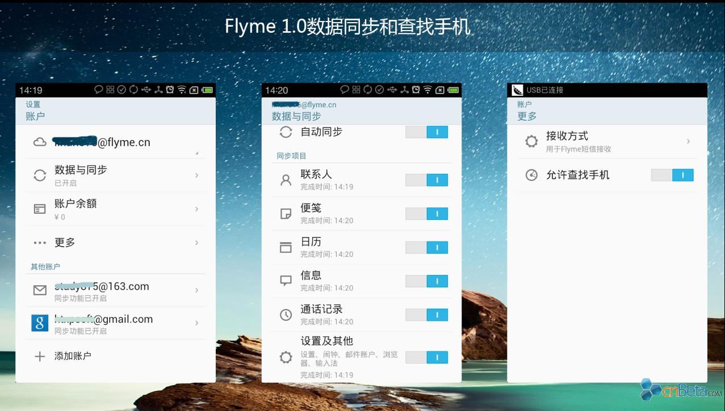Open the 账户余额 chevron arrow
Image resolution: width=725 pixels, height=411 pixels.
click(197, 209)
